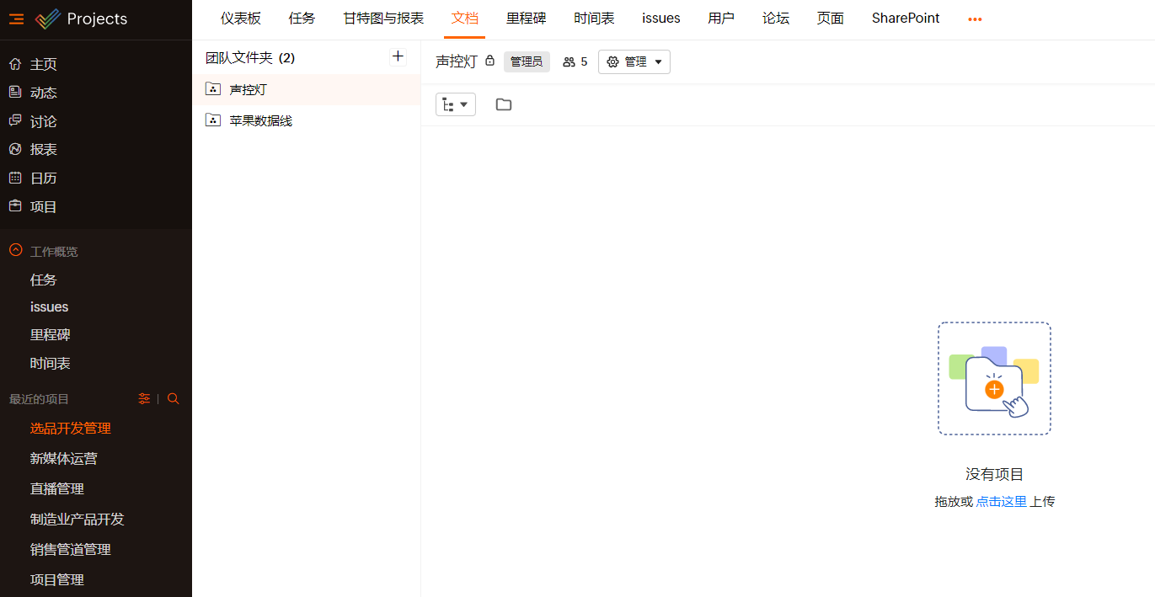The height and width of the screenshot is (597, 1155).
Task: Add a new team folder with plus icon
Action: click(398, 57)
